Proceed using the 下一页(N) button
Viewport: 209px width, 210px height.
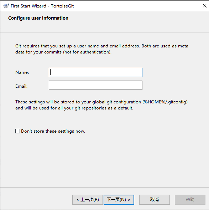click(119, 200)
